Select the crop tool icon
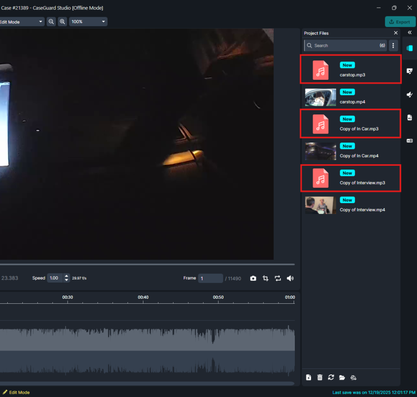This screenshot has width=417, height=397. tap(266, 279)
